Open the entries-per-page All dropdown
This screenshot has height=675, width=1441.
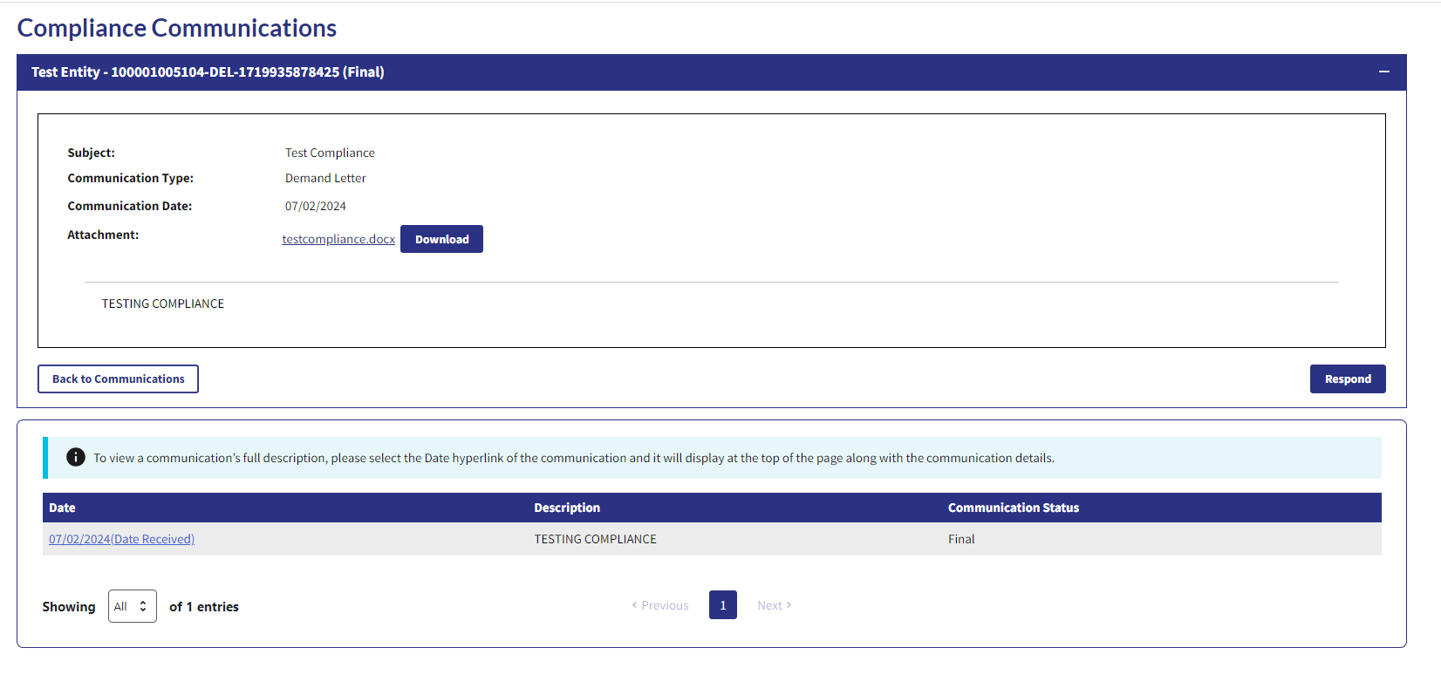pyautogui.click(x=132, y=606)
